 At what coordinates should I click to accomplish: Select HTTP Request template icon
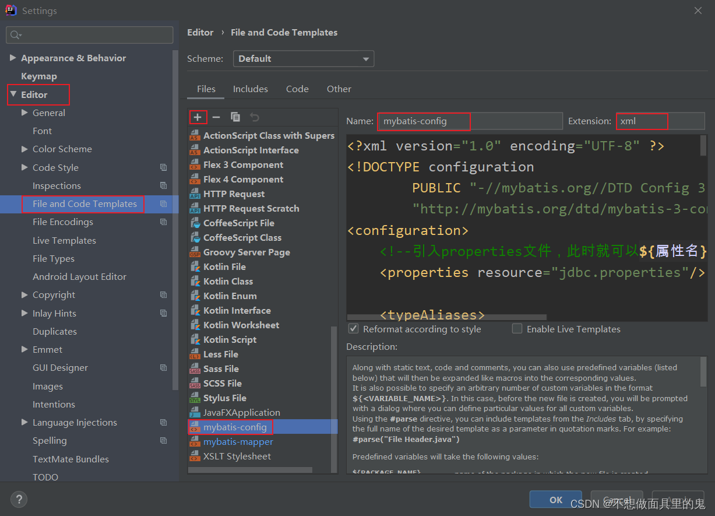click(x=195, y=194)
